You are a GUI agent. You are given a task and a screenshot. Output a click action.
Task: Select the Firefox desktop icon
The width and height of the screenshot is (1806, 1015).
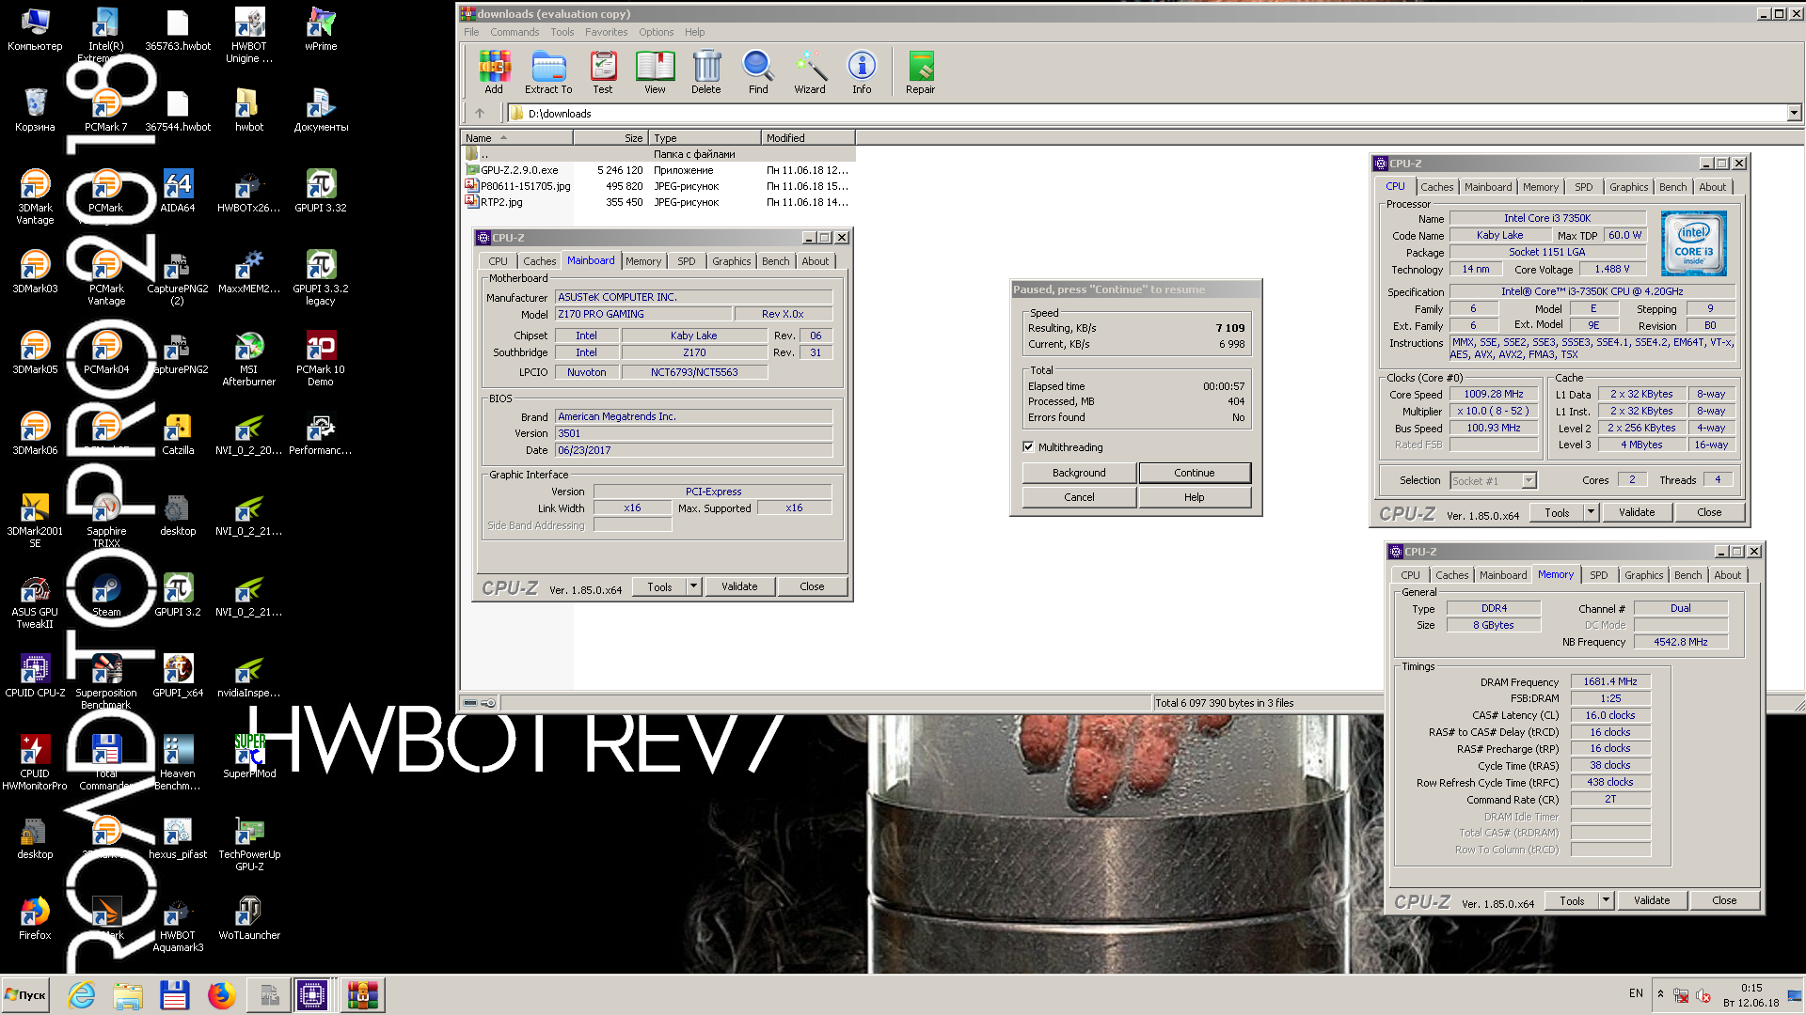pos(35,919)
